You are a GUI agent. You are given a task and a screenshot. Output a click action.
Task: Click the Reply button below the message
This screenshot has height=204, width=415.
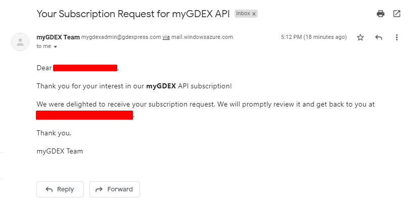[60, 189]
